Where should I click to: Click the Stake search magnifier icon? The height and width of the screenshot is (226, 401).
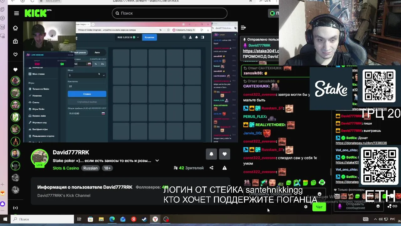click(x=184, y=37)
